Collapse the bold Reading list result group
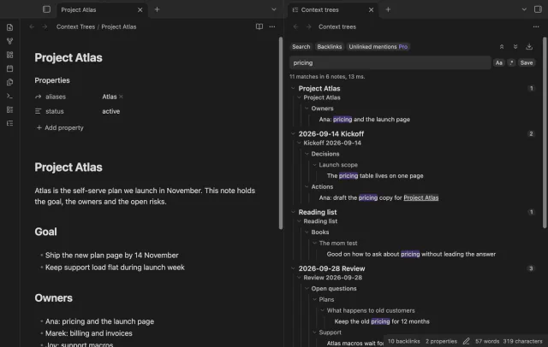Screen dimensions: 548x347 (x=293, y=212)
